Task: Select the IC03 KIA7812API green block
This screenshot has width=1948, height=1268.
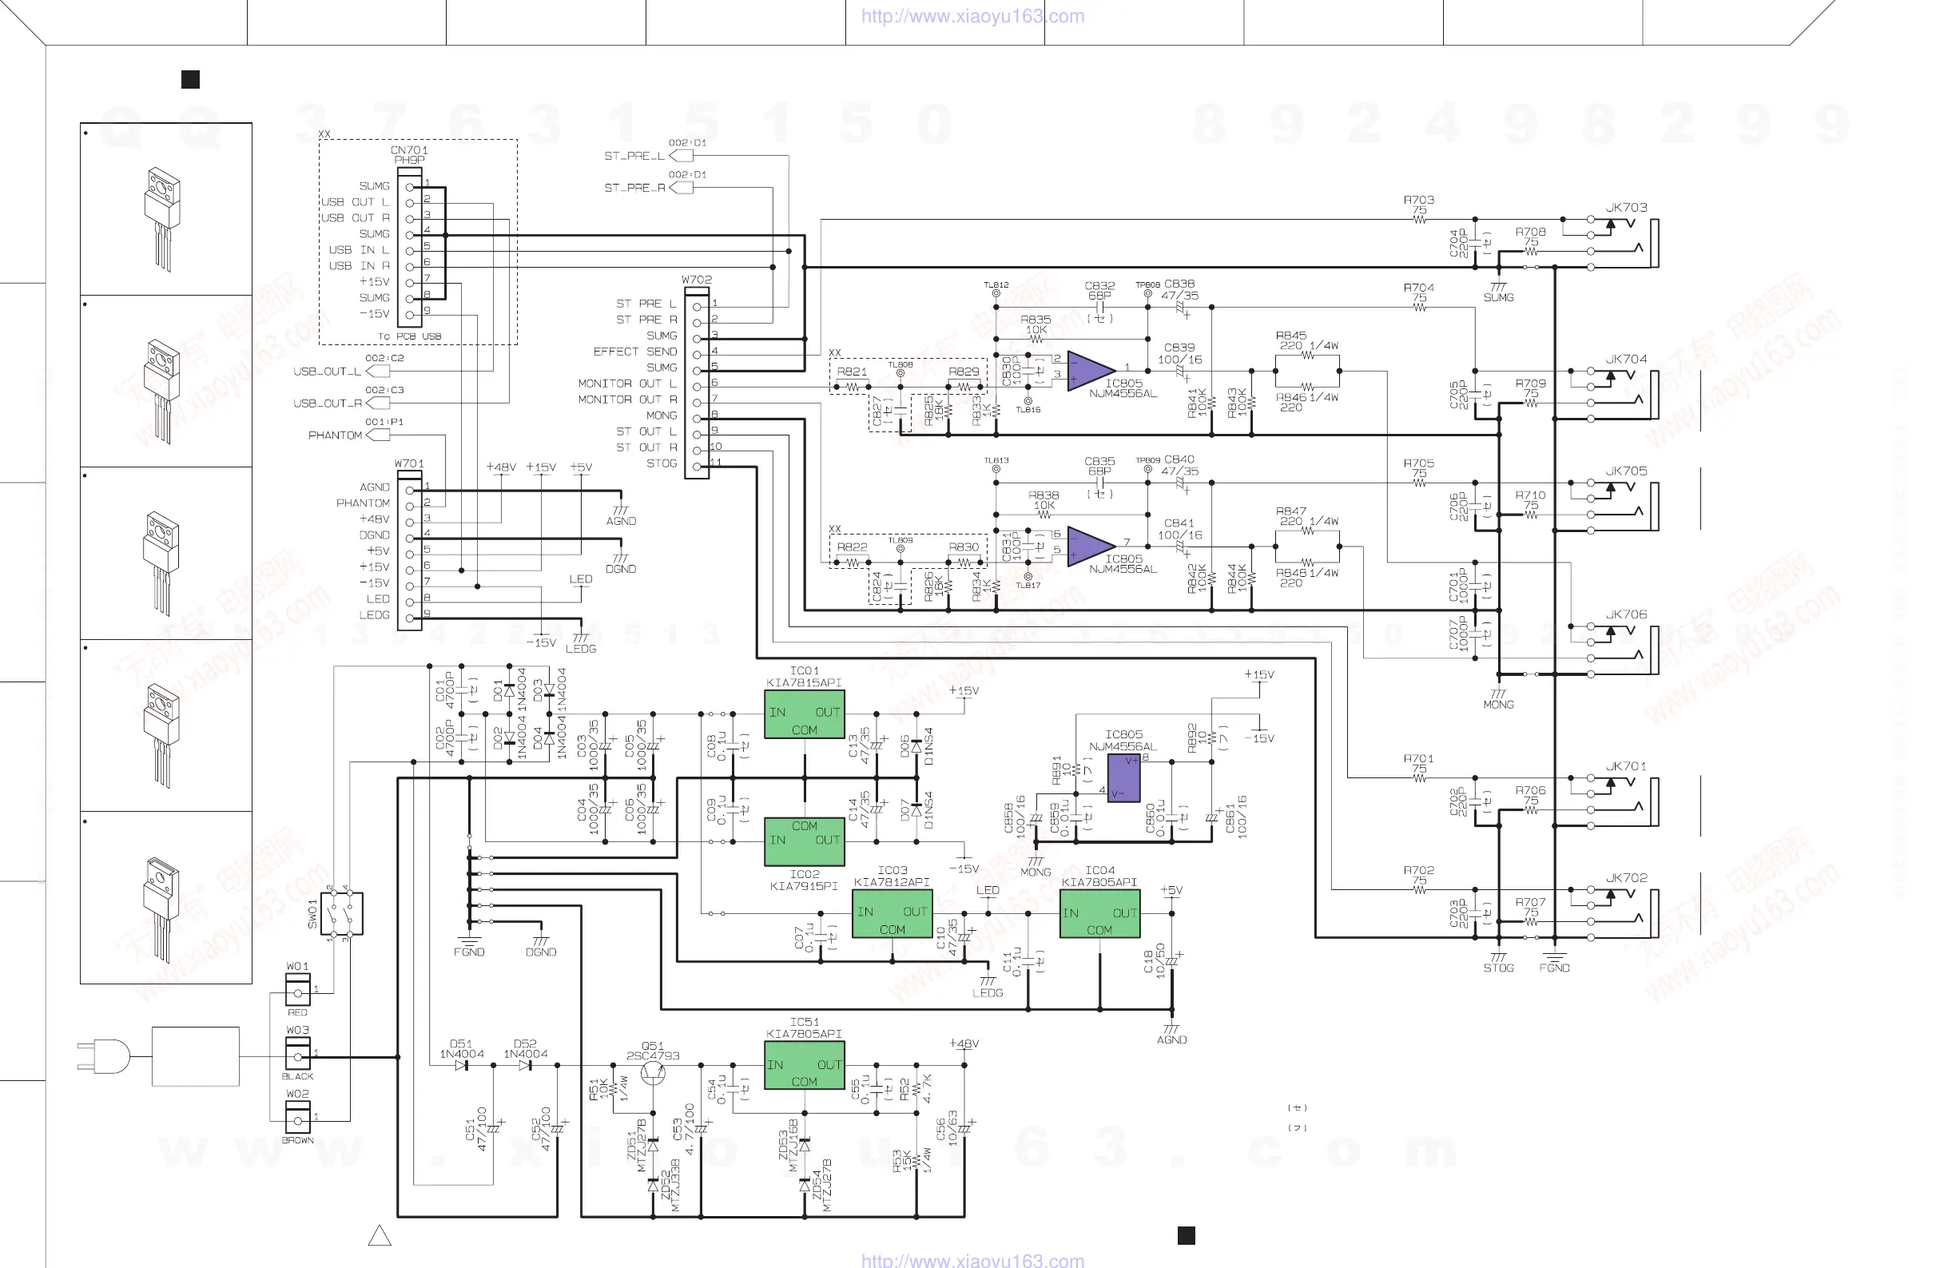Action: click(893, 914)
